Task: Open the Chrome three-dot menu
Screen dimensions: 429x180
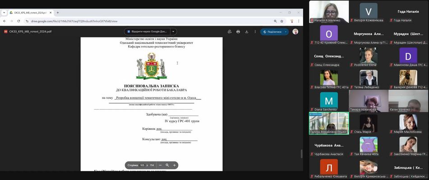Action: point(299,21)
